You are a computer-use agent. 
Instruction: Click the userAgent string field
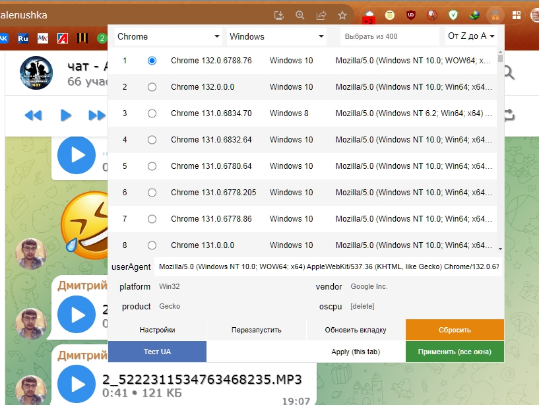point(328,266)
